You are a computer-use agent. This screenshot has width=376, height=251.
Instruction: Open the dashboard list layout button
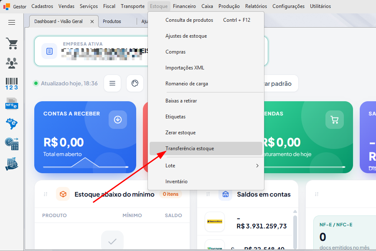click(112, 83)
